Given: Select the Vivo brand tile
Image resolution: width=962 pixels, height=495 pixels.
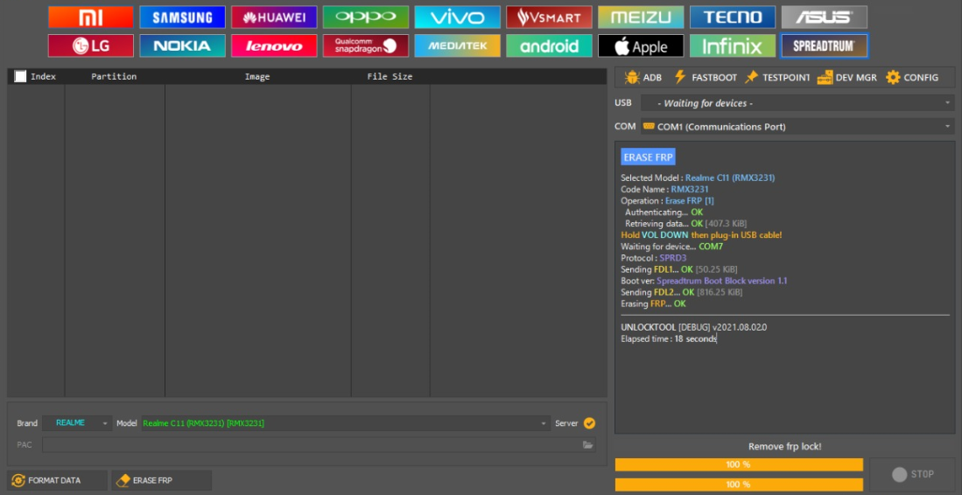Looking at the screenshot, I should pos(457,17).
